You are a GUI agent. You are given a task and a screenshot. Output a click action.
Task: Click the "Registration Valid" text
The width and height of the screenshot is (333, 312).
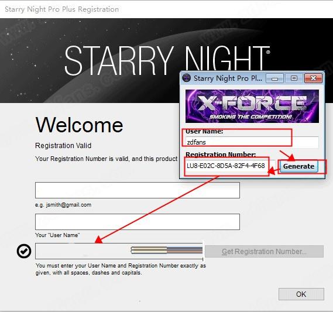tap(63, 146)
